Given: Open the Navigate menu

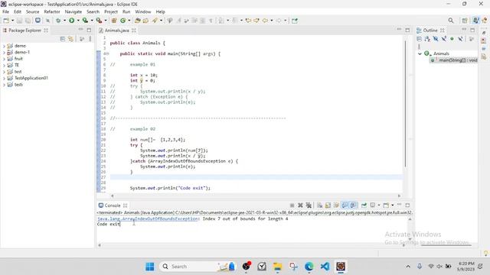Looking at the screenshot, I should (73, 11).
